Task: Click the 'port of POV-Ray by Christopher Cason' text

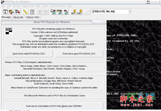Action: (x=55, y=96)
